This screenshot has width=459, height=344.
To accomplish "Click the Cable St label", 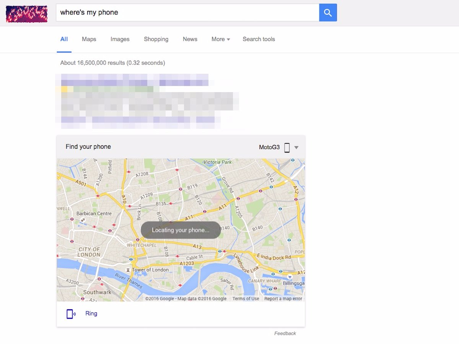I will click(195, 258).
